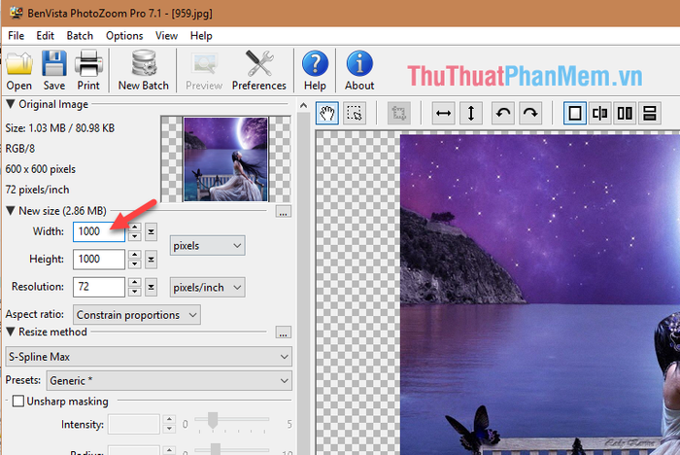Image resolution: width=680 pixels, height=455 pixels.
Task: Open the S-Spline Max resize method dropdown
Action: (x=149, y=357)
